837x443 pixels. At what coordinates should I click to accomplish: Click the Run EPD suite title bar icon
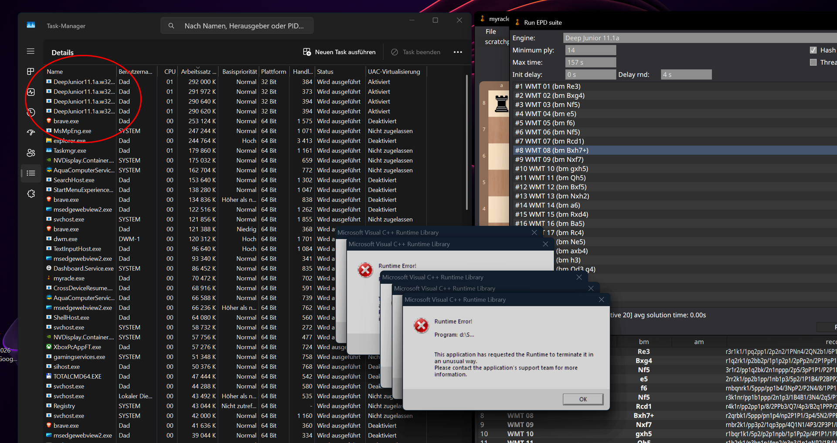(517, 22)
